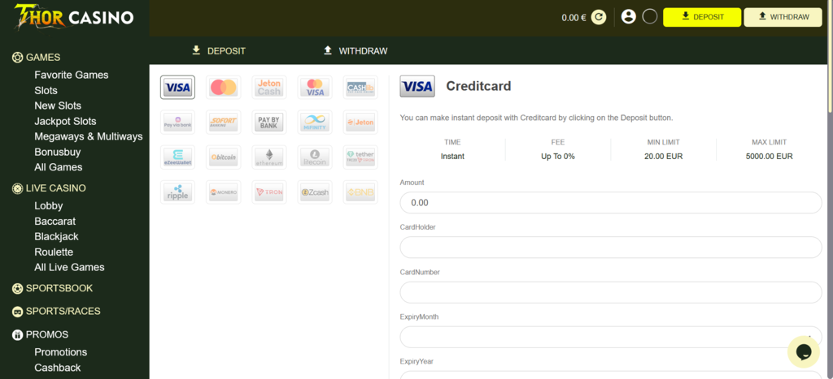Select the CASHlib payment tile
Image resolution: width=833 pixels, height=379 pixels.
tap(360, 88)
